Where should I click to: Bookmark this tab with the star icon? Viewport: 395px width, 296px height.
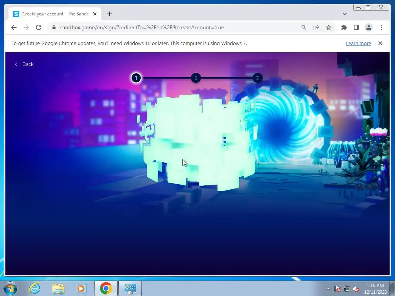329,27
